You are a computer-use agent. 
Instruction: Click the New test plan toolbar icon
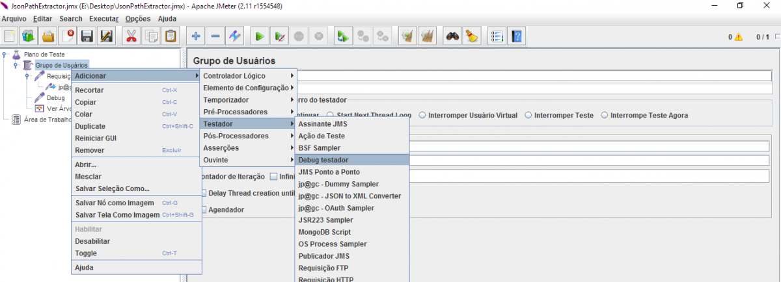pyautogui.click(x=9, y=36)
